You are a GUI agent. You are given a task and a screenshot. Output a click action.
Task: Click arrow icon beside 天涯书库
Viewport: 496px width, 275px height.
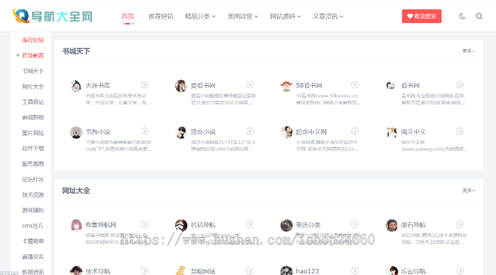pos(144,85)
